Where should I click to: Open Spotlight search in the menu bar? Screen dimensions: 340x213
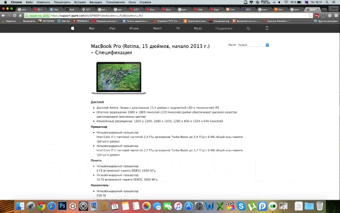click(x=327, y=2)
